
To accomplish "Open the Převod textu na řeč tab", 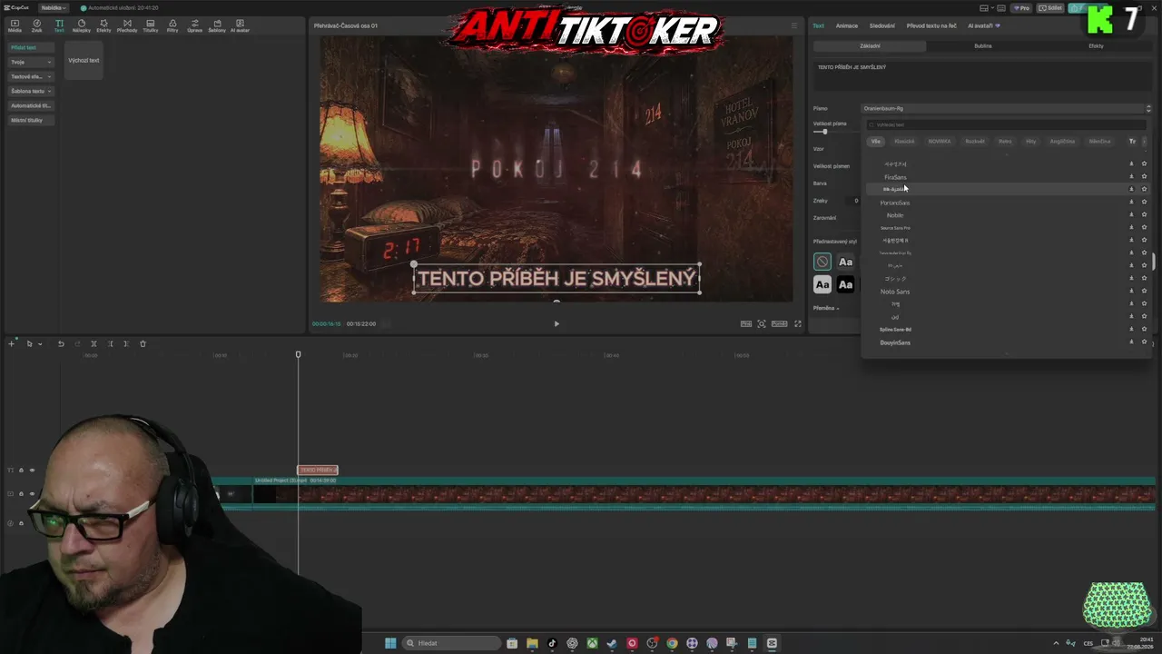I will (931, 25).
